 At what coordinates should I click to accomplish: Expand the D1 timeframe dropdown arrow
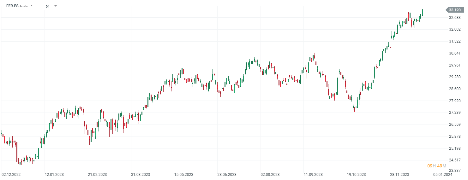pyautogui.click(x=56, y=6)
